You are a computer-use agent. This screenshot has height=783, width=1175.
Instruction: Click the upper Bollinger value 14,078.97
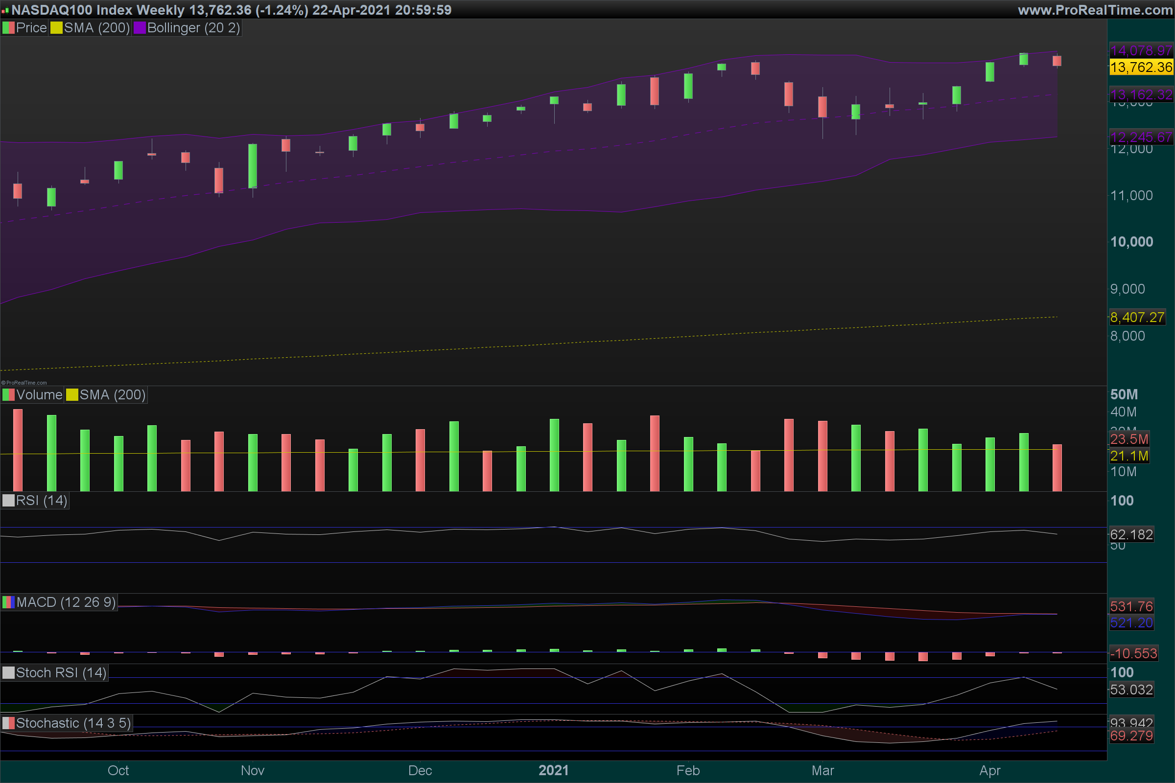1141,50
